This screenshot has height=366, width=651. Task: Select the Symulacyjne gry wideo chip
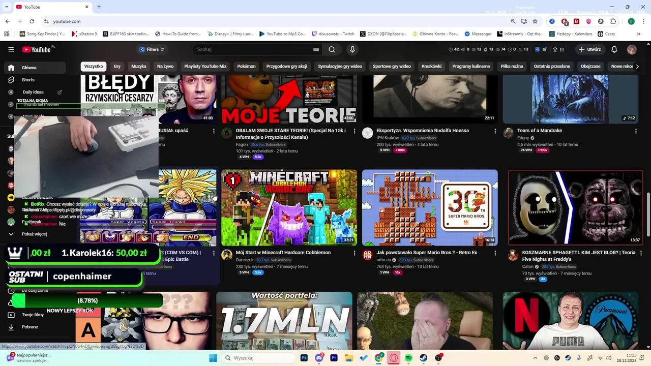pyautogui.click(x=340, y=66)
